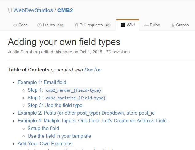Viewport: 195px width, 150px height.
Task: Switch to the Issues tab
Action: [51, 25]
